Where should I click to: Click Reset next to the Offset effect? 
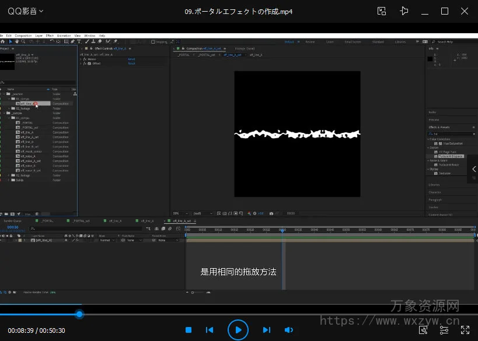131,63
